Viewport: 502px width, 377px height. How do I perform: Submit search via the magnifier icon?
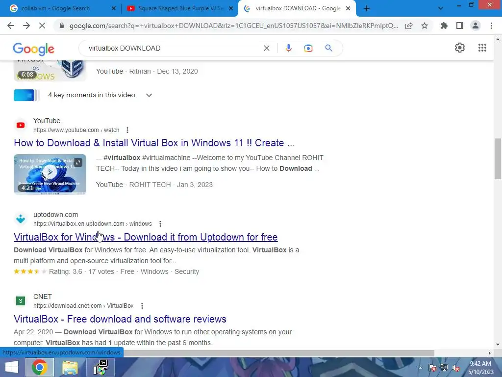(328, 48)
